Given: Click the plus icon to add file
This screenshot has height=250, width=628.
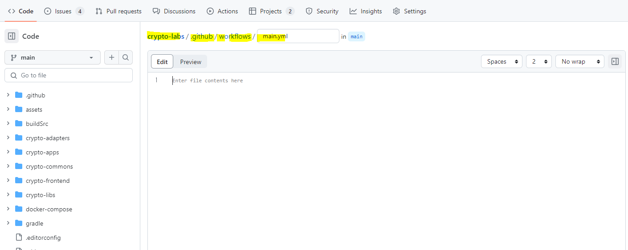Looking at the screenshot, I should (111, 57).
